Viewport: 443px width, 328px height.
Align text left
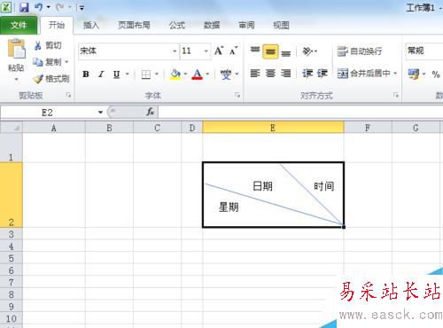point(255,74)
